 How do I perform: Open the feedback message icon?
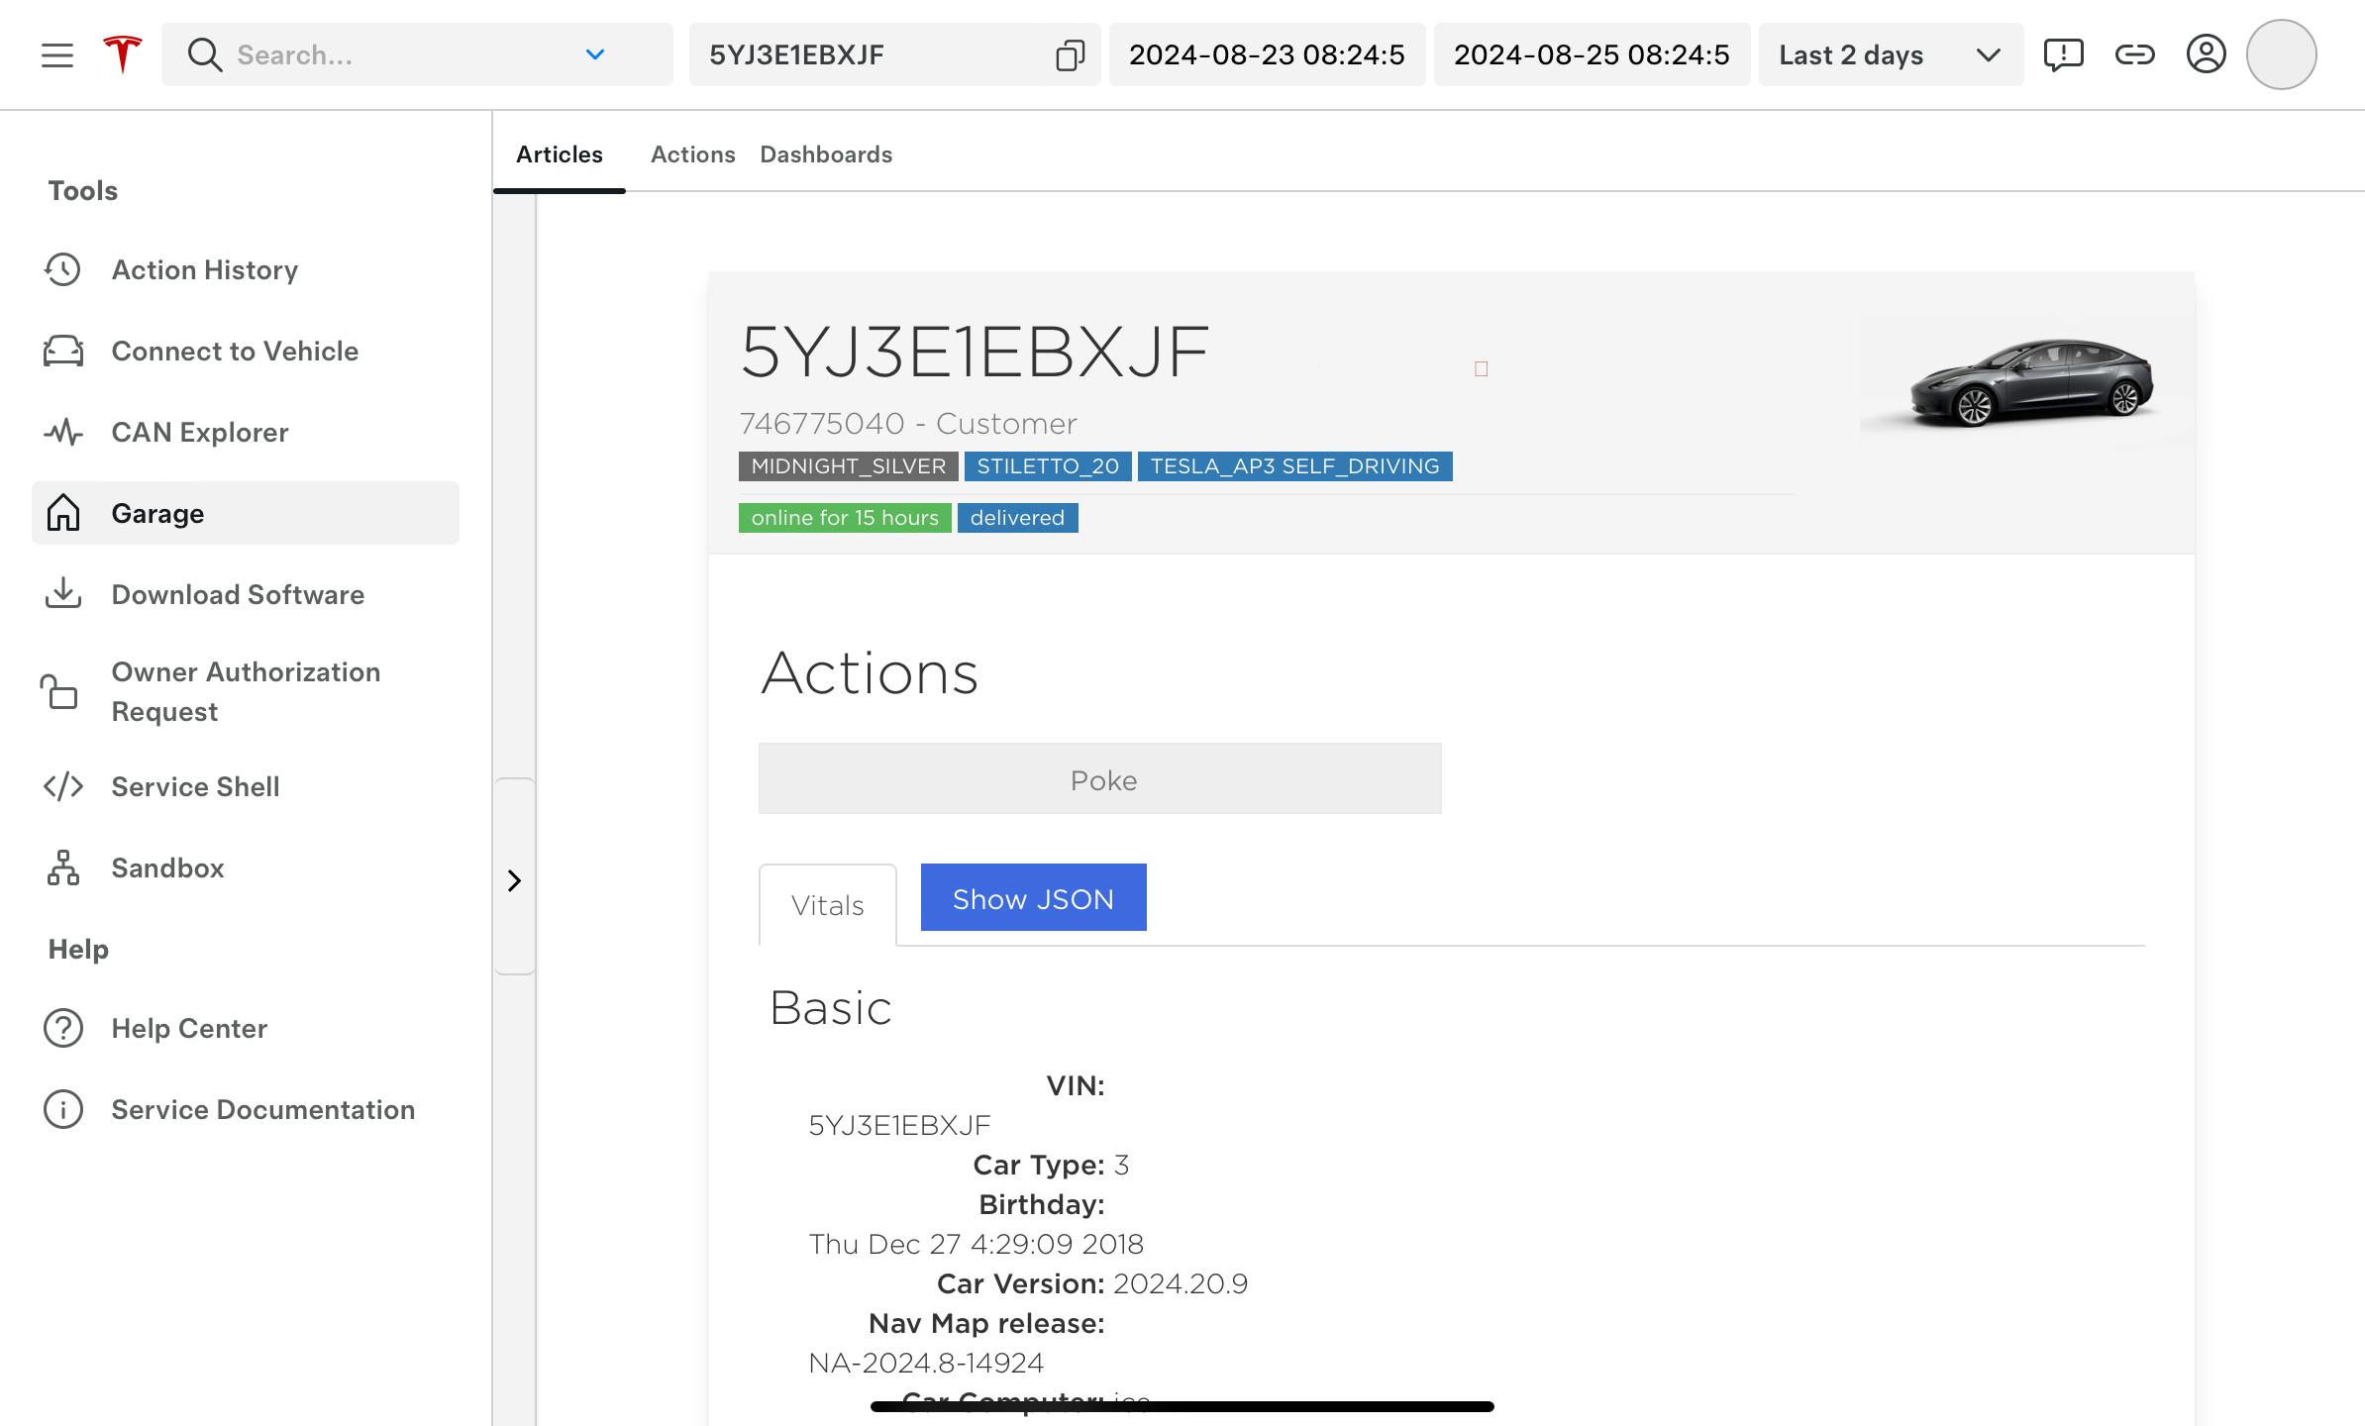pos(2063,54)
